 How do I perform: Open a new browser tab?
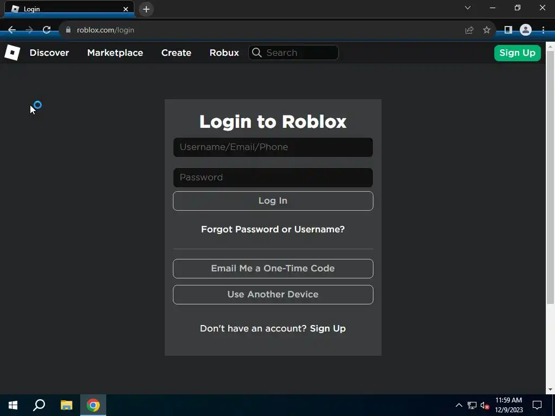tap(146, 9)
